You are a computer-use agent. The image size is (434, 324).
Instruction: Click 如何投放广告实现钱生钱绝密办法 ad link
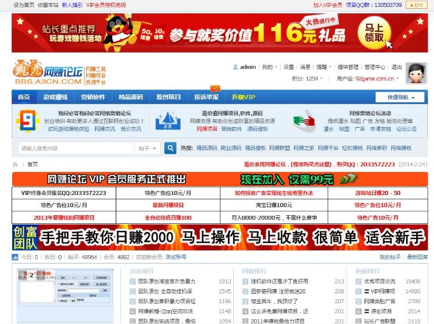[274, 193]
